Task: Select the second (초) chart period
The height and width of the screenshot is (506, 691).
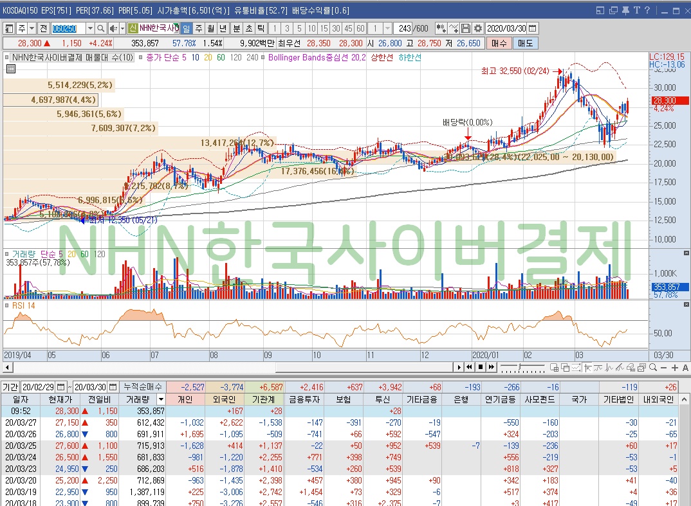Action: pos(249,29)
